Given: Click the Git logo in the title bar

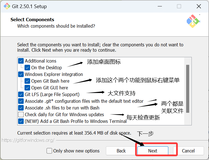Looking at the screenshot, I should [x=7, y=6].
